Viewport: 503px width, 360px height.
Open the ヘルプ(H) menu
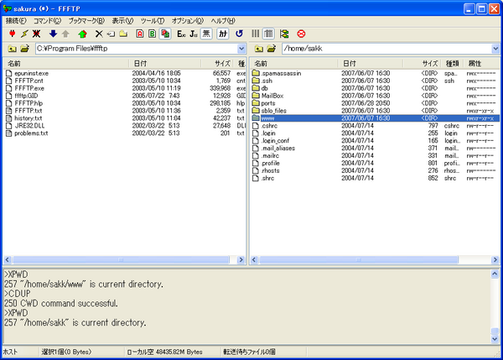click(223, 21)
